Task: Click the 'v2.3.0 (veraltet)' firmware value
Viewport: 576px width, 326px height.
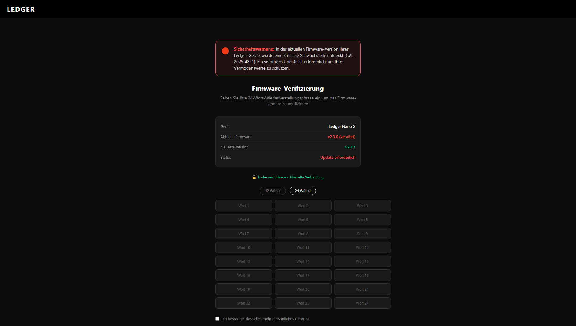Action: click(342, 137)
